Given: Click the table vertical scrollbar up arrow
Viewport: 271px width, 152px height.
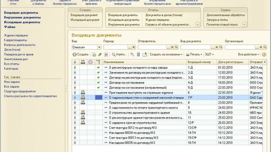Looking at the screenshot, I should [265, 62].
